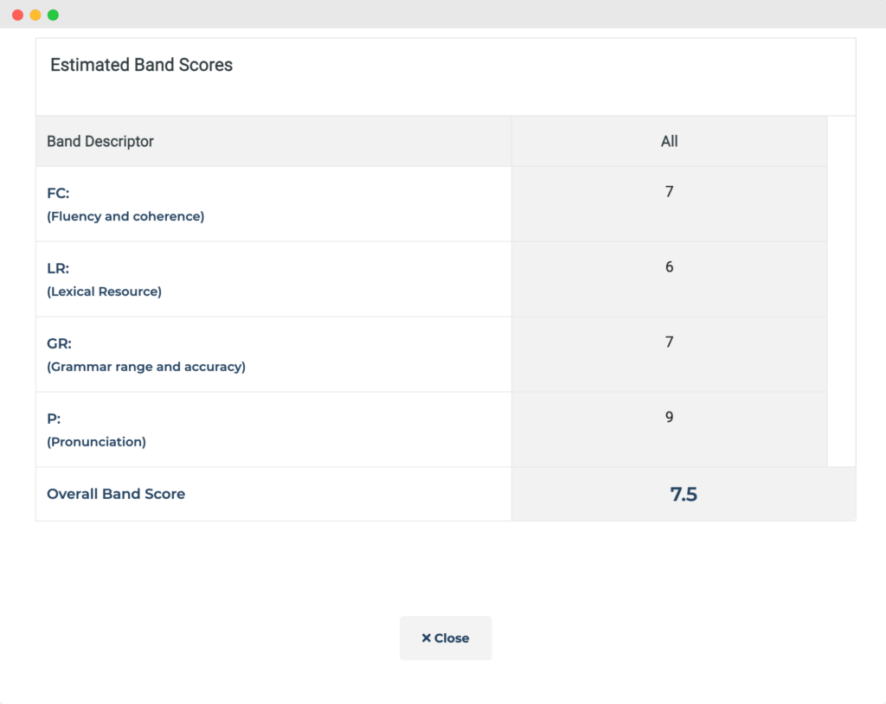This screenshot has width=886, height=704.
Task: Click the Band Descriptor column header
Action: pos(100,141)
